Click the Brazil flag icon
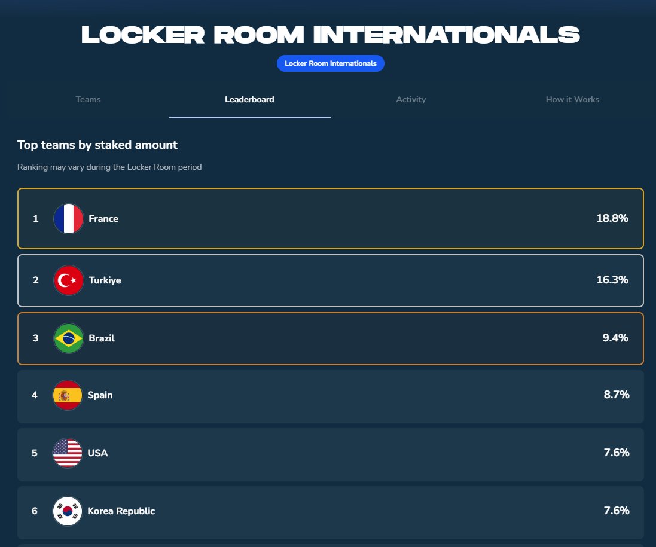The image size is (656, 547). coord(68,338)
